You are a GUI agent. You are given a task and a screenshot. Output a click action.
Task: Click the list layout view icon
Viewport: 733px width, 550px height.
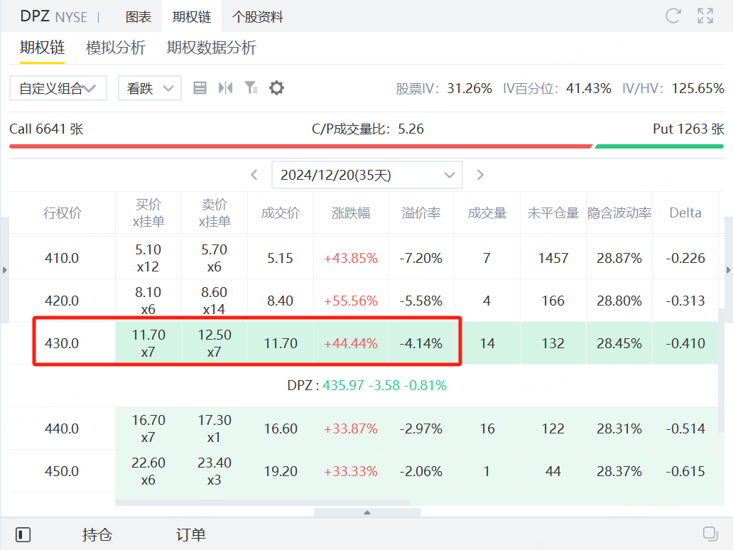(x=200, y=88)
